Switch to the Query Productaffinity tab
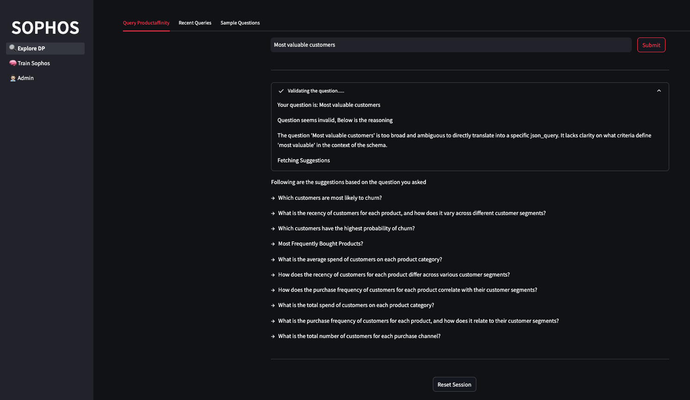Image resolution: width=690 pixels, height=400 pixels. click(146, 23)
